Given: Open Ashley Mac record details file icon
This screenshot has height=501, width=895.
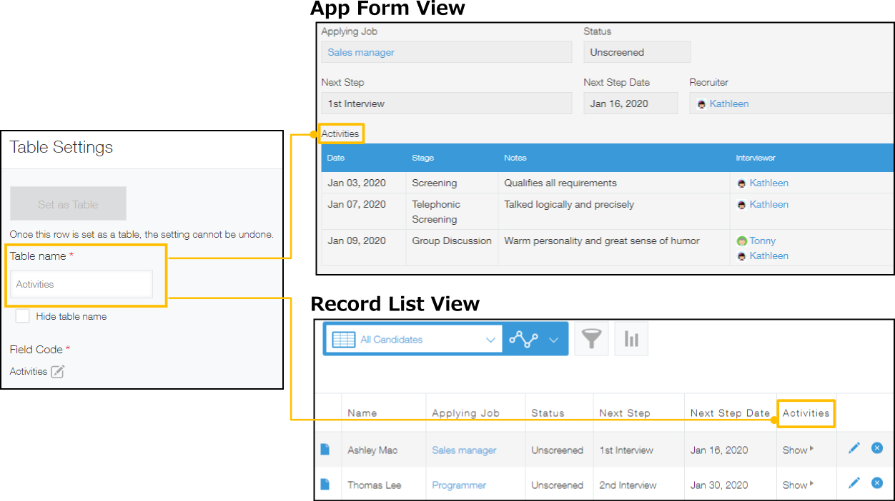Looking at the screenshot, I should tap(325, 450).
